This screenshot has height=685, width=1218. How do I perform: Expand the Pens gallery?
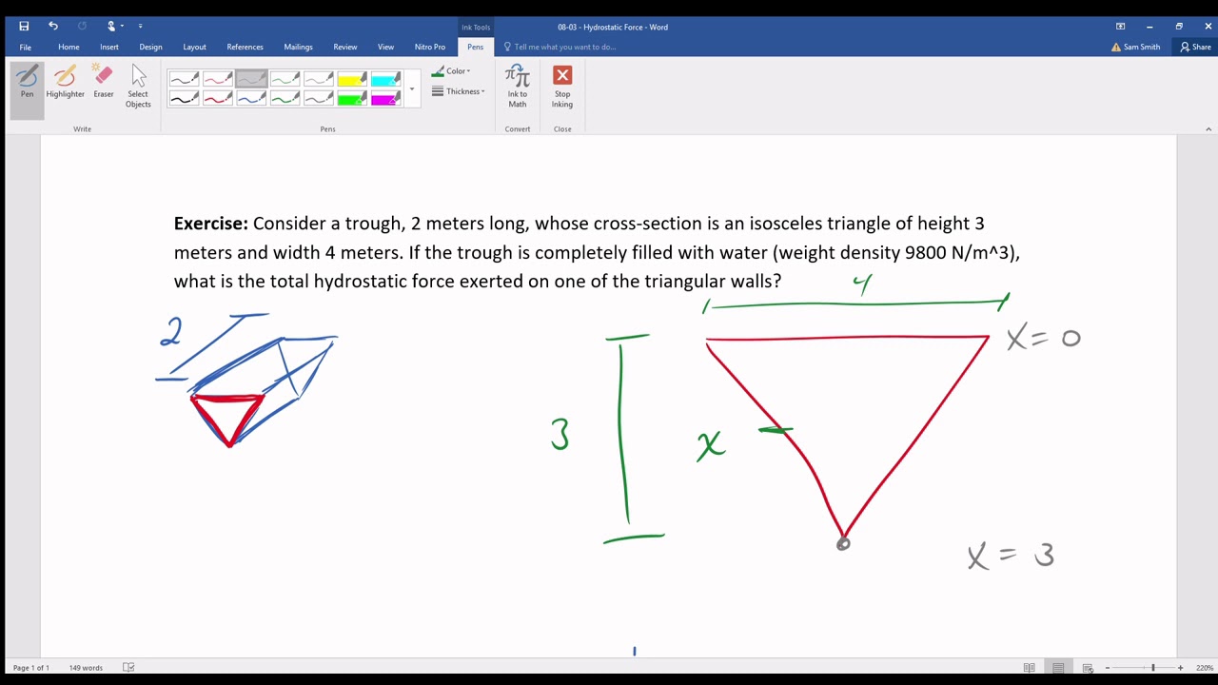click(412, 89)
